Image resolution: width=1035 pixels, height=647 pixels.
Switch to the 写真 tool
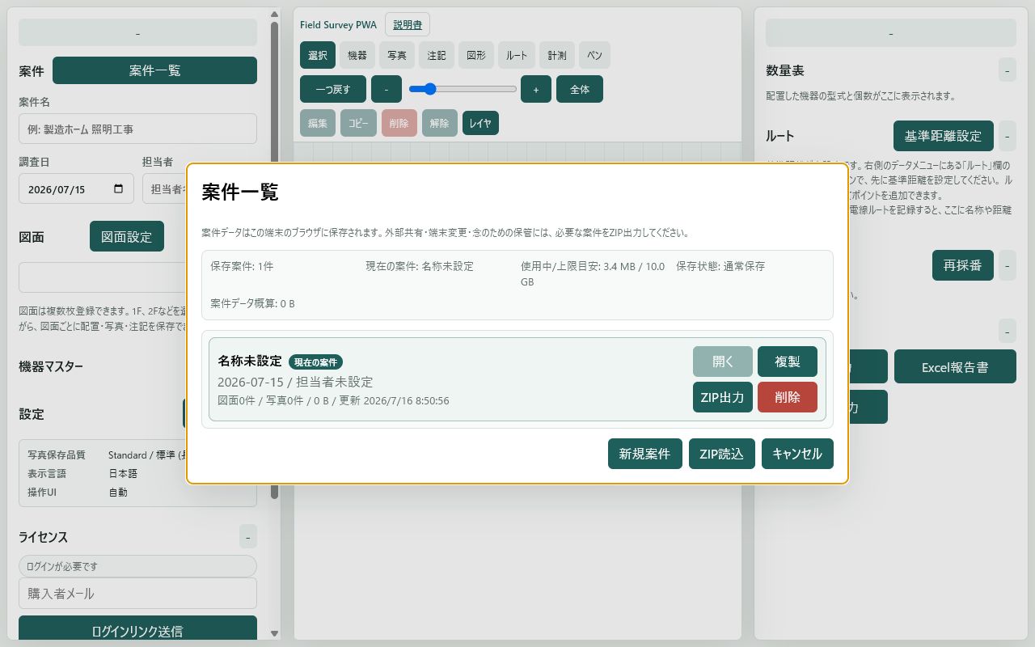pos(396,55)
